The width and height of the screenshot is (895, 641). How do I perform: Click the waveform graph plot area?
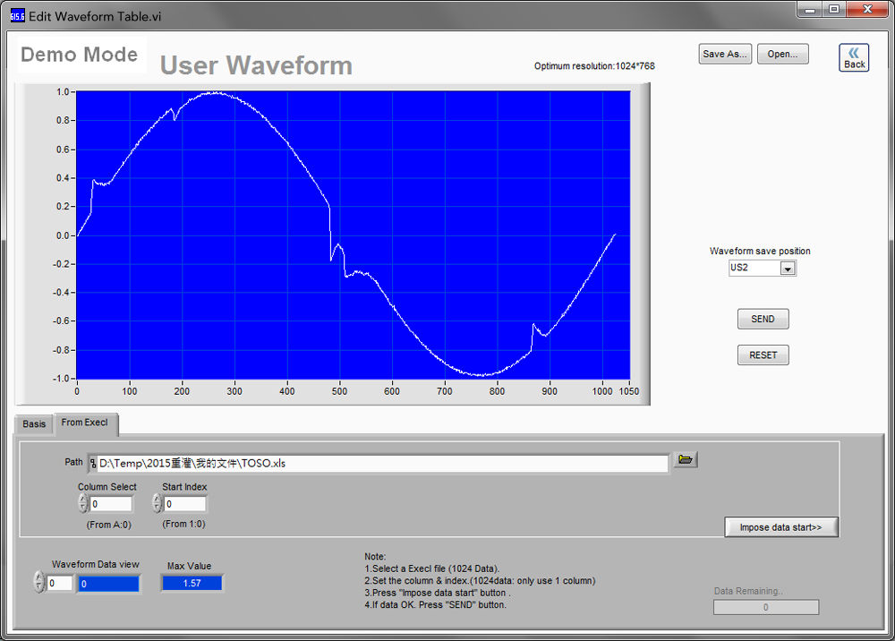coord(353,235)
